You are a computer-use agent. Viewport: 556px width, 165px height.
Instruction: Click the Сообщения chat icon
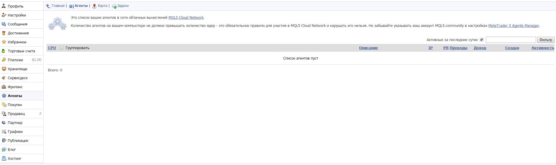pyautogui.click(x=4, y=24)
